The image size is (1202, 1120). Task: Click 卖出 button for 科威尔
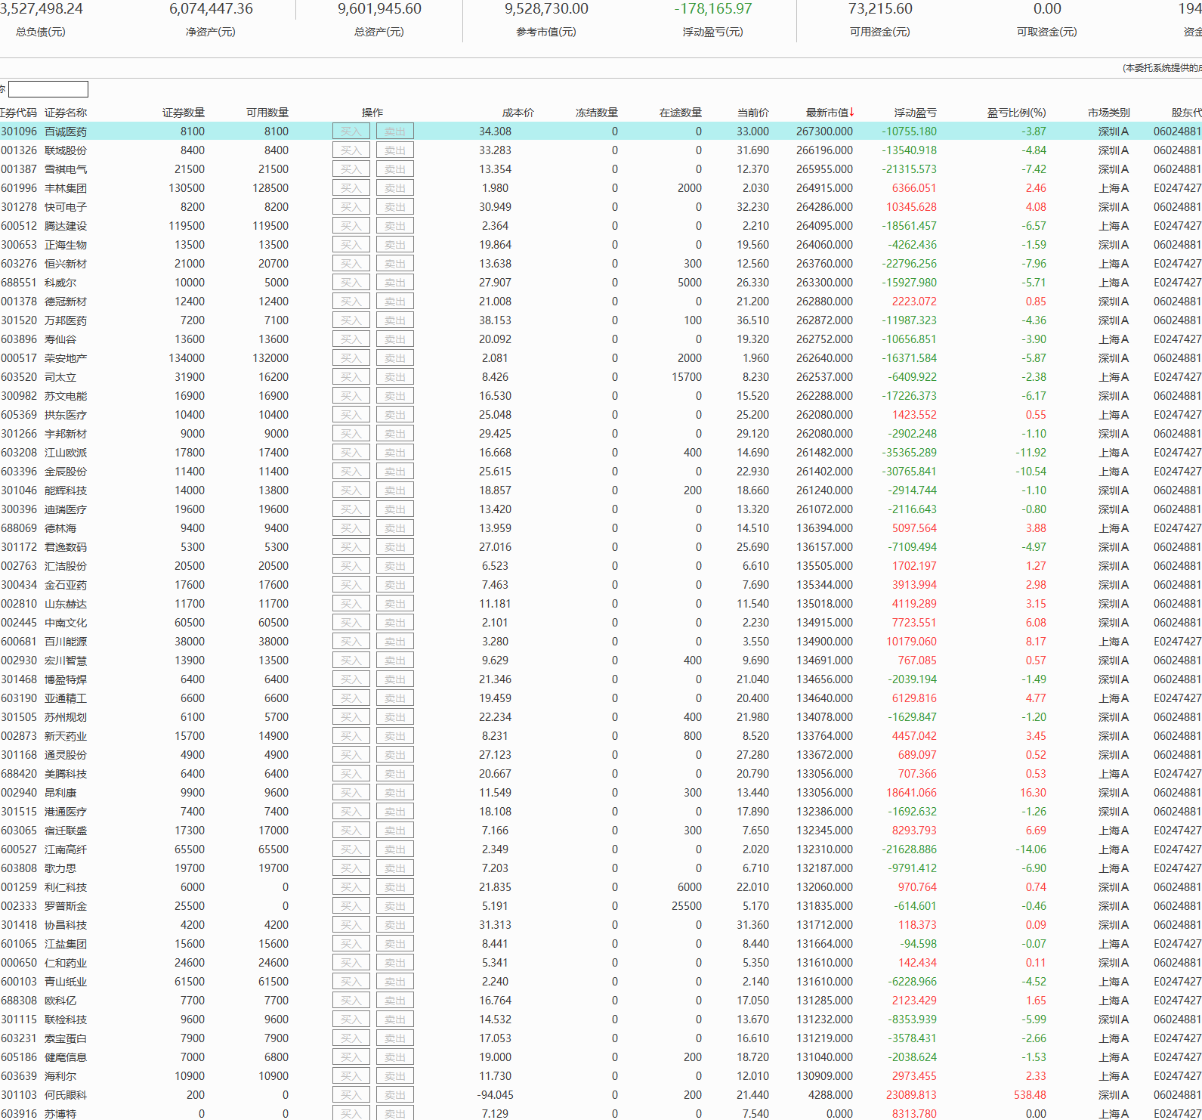pyautogui.click(x=395, y=283)
